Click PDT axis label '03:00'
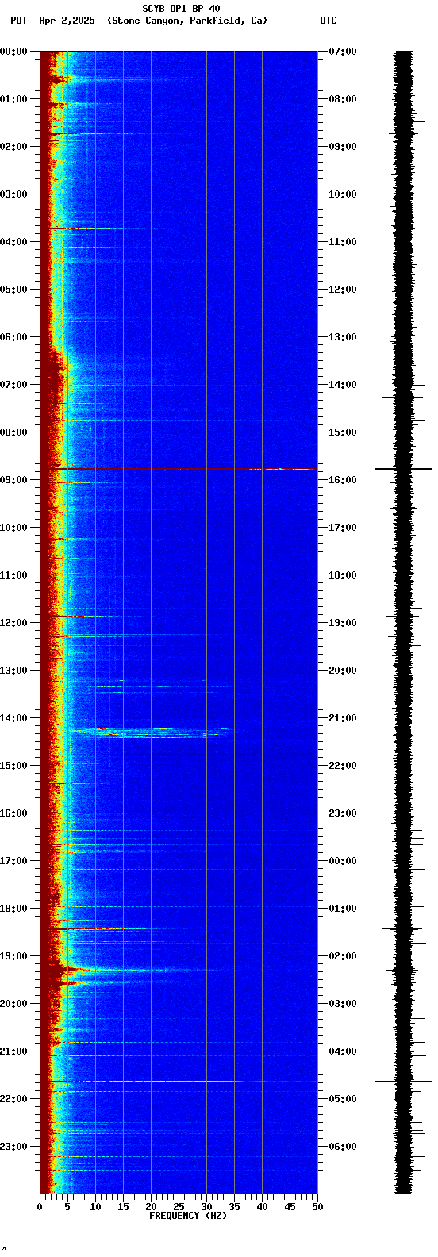The width and height of the screenshot is (438, 1257). 13,194
